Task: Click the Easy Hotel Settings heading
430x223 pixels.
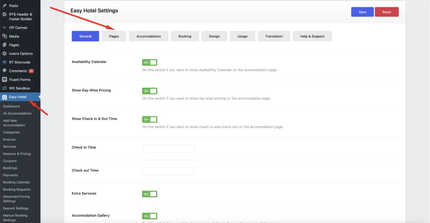Action: tap(94, 10)
